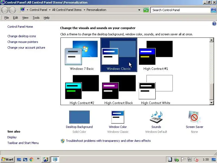The image size is (217, 163).
Task: Click the Show Desktop quick launch icon
Action: 19,159
